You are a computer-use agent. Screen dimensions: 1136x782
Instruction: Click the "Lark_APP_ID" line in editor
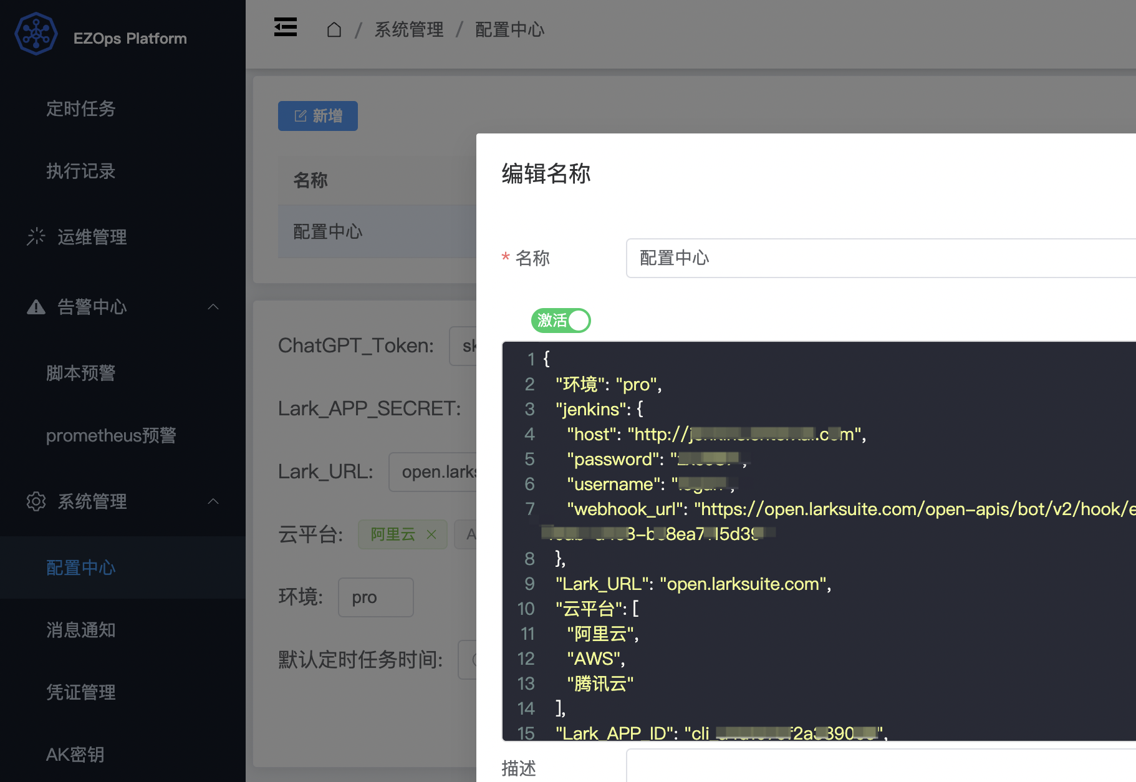(x=721, y=733)
